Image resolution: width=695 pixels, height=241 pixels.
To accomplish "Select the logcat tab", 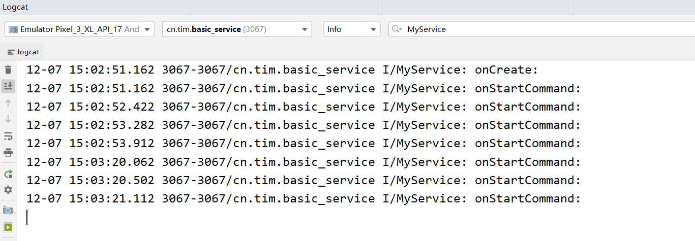I will coord(24,52).
